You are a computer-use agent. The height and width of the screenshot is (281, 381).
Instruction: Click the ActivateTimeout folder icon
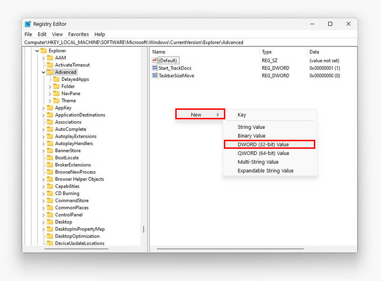point(50,65)
